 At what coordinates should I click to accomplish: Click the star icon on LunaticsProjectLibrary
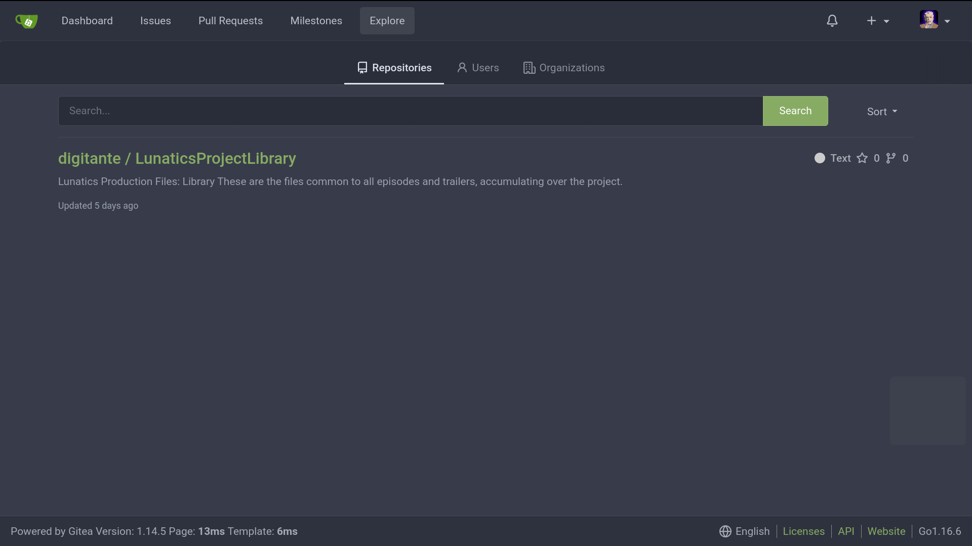(862, 158)
